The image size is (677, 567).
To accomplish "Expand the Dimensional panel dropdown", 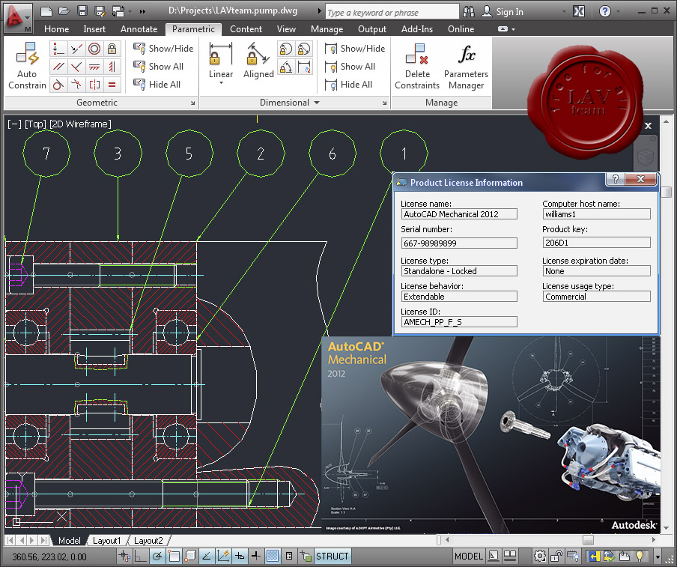I will coord(317,103).
